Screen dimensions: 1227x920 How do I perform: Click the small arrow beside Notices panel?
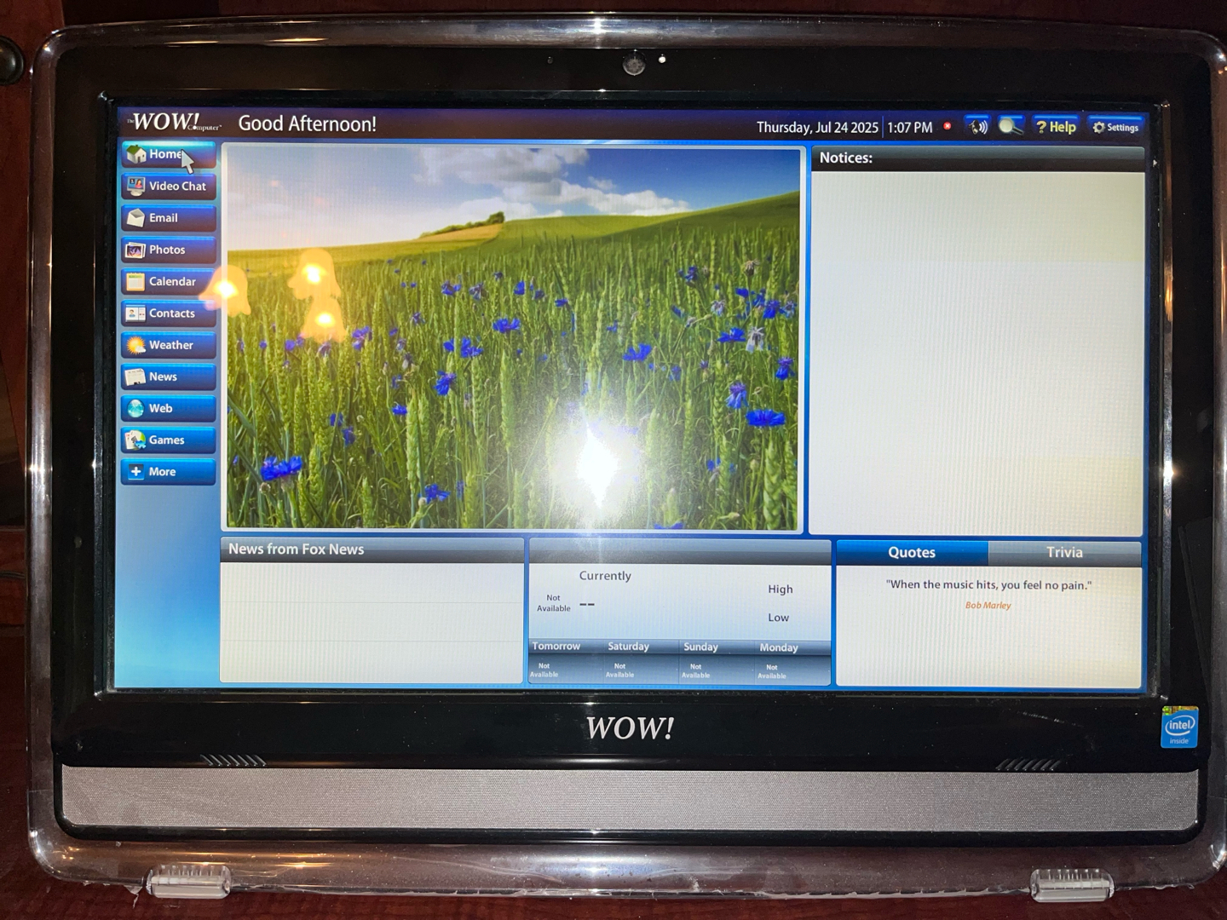click(1155, 162)
